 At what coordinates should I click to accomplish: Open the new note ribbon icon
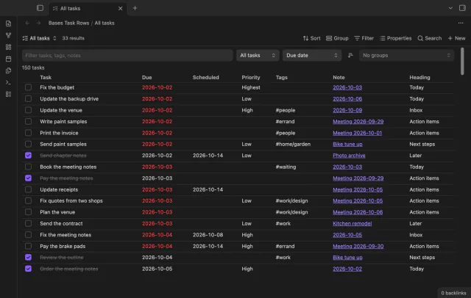[x=8, y=23]
